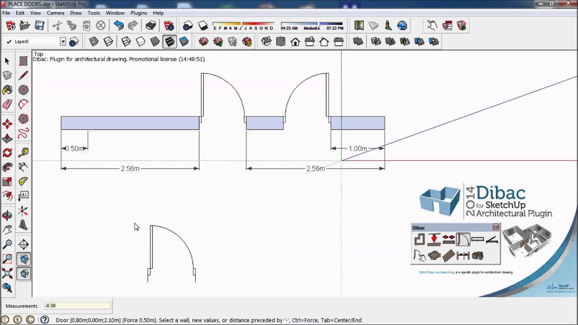Screen dimensions: 578x325
Task: Open the Draw menu
Action: coord(76,13)
